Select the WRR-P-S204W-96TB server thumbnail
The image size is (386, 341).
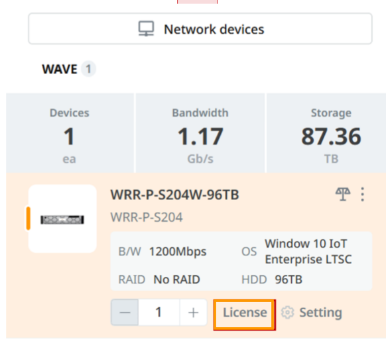[x=62, y=219]
